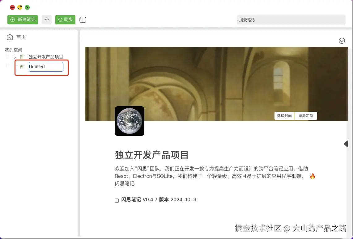The width and height of the screenshot is (353, 239).
Task: Focus the 搜索笔记 search field
Action: [291, 20]
